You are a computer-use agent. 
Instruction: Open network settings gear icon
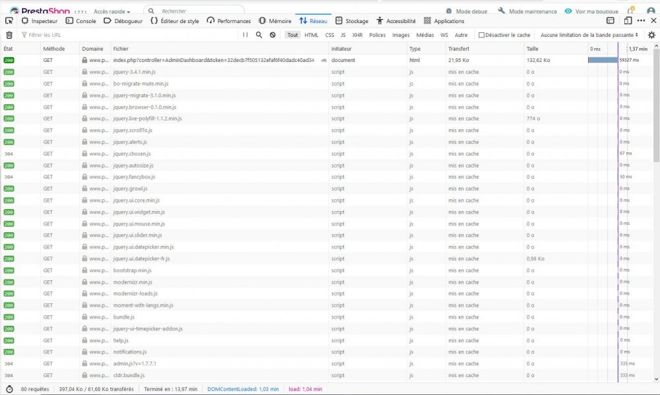tap(651, 35)
